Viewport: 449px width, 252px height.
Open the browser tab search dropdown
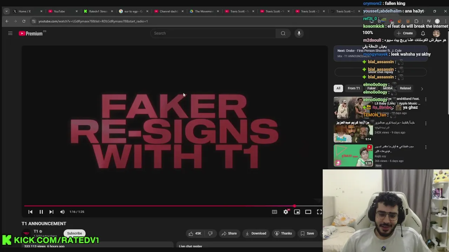[x=6, y=11]
